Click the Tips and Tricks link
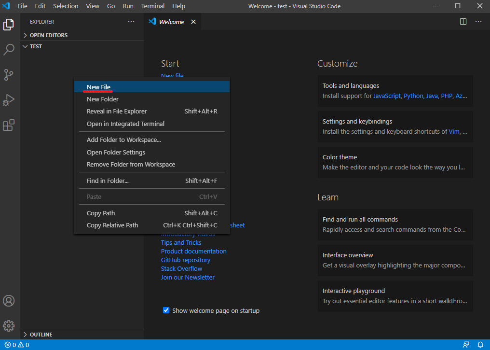The width and height of the screenshot is (490, 350). (x=181, y=242)
